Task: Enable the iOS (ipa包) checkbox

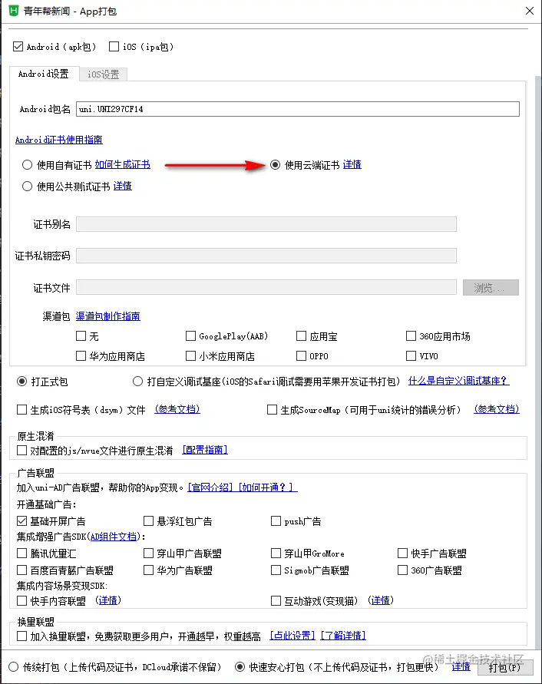Action: (114, 46)
